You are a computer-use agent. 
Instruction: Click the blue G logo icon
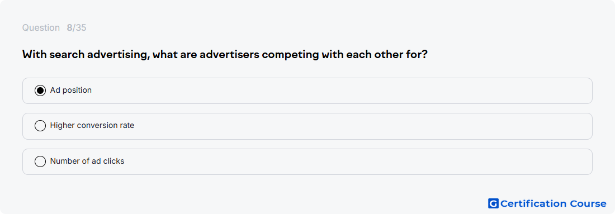click(x=493, y=203)
